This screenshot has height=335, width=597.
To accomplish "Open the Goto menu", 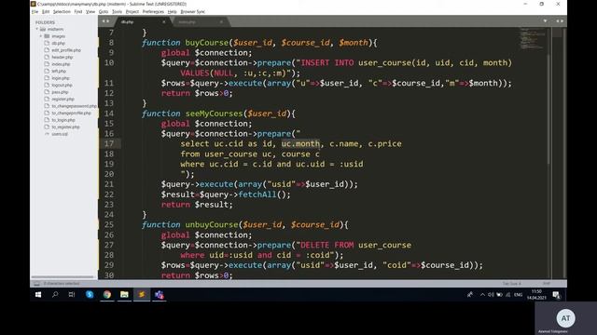I will 104,12.
